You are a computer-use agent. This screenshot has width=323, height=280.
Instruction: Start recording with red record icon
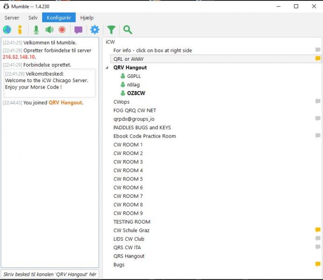pos(62,30)
